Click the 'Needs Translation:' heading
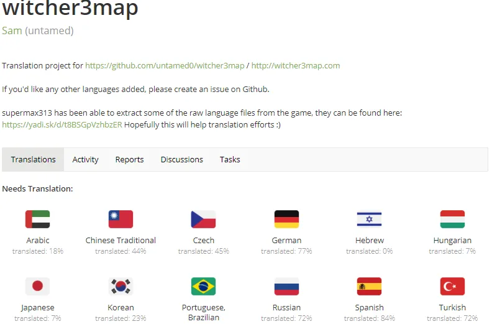 [37, 189]
